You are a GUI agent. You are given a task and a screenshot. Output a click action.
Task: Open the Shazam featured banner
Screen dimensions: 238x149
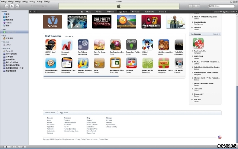coord(151,22)
